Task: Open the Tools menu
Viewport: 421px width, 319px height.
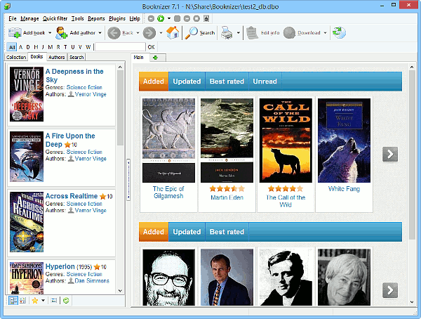Action: (x=77, y=18)
